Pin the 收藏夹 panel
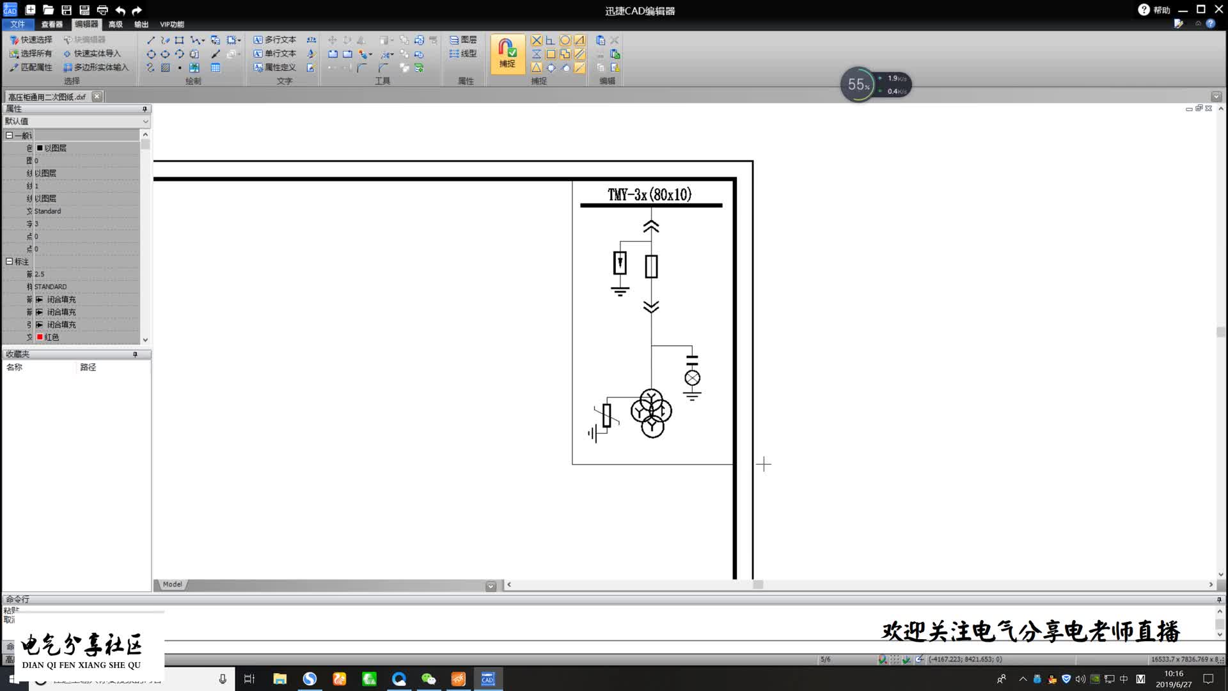Image resolution: width=1228 pixels, height=691 pixels. pos(135,354)
